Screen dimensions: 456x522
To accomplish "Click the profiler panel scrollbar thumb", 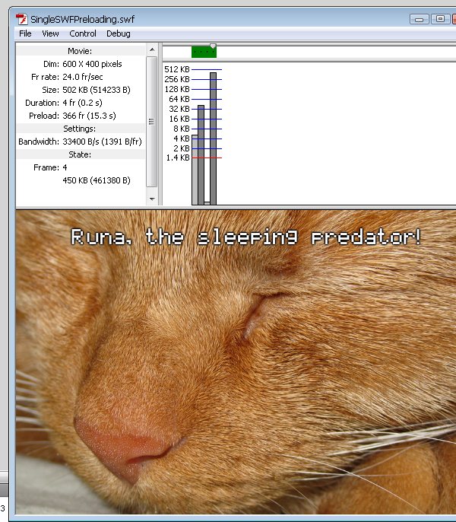I will click(x=152, y=122).
